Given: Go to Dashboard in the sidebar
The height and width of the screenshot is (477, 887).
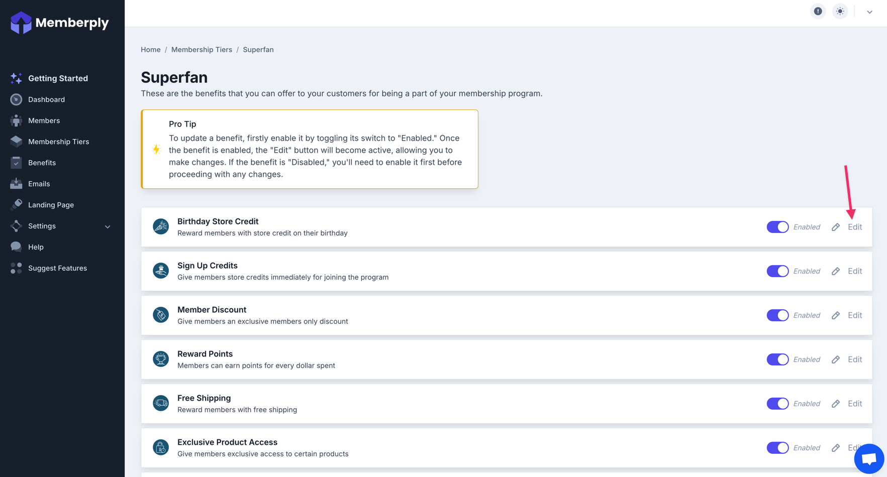Looking at the screenshot, I should 46,99.
